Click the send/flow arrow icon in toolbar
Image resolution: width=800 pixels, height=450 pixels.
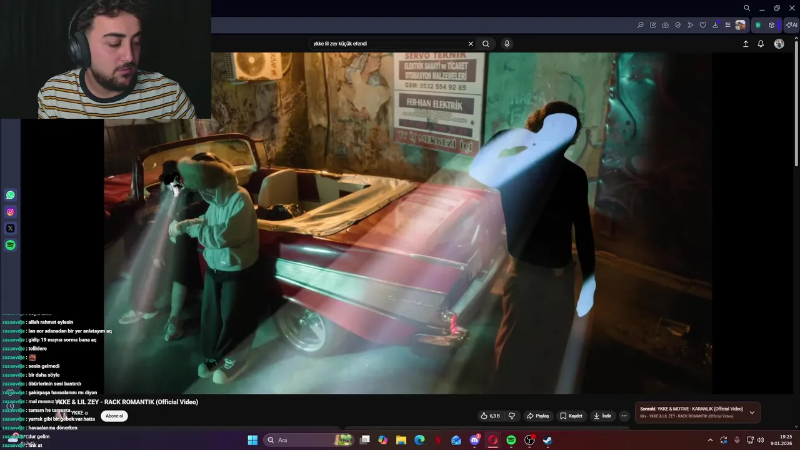[x=691, y=25]
